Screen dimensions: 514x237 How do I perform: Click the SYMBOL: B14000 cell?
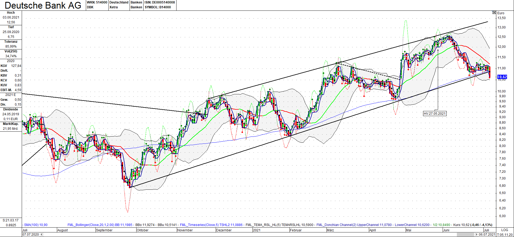pos(158,7)
